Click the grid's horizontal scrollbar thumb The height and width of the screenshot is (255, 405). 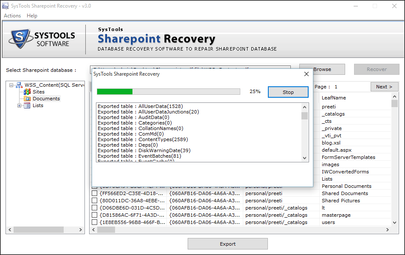[106, 229]
